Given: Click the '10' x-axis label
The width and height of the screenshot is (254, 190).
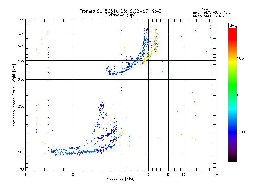Looking at the screenshot, I should (x=184, y=174).
